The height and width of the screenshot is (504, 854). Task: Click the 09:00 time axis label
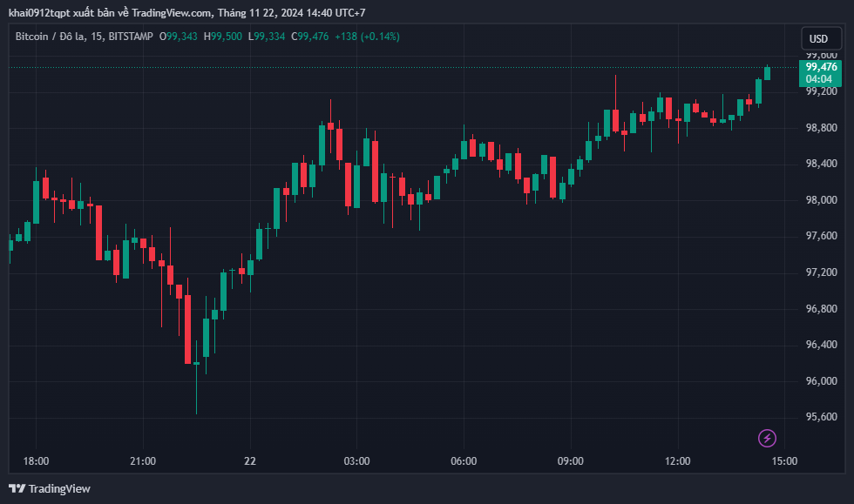(570, 461)
